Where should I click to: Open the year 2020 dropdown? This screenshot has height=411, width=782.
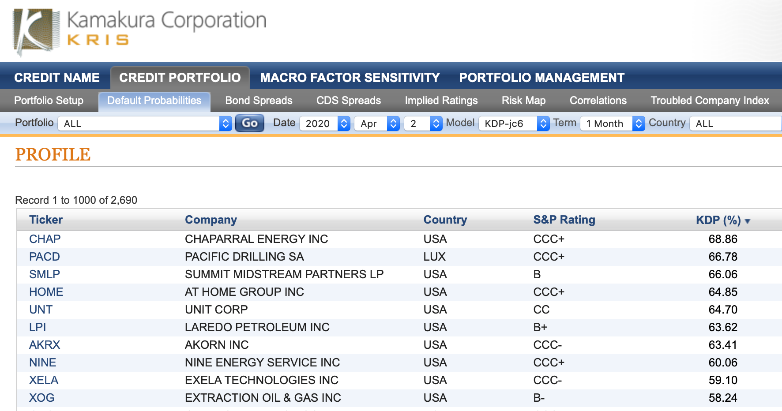(325, 123)
